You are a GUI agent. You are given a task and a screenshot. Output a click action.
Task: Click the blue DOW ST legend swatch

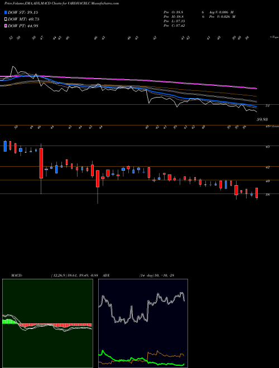pyautogui.click(x=6, y=12)
